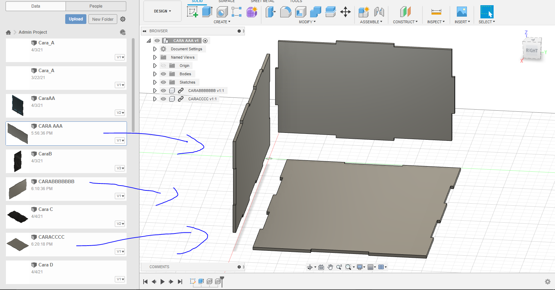Expand the Sketches node
Image resolution: width=555 pixels, height=290 pixels.
click(x=155, y=82)
